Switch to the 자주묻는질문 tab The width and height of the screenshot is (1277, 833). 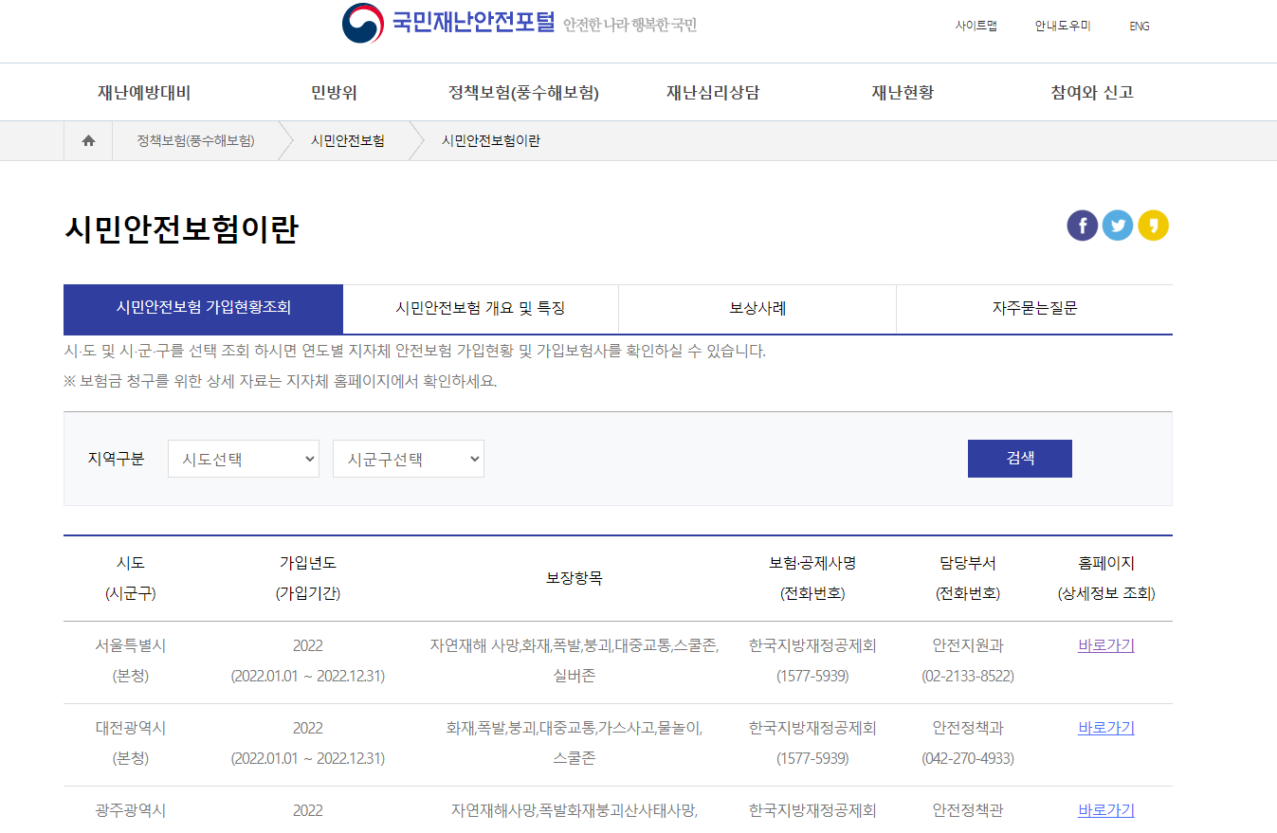(1033, 309)
